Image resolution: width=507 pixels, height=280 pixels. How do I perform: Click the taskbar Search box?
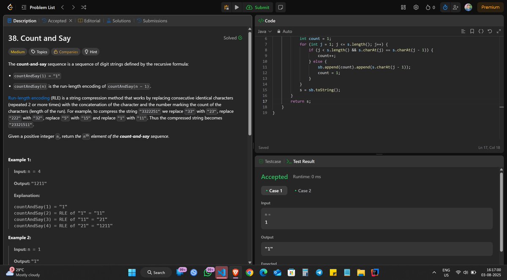point(156,272)
